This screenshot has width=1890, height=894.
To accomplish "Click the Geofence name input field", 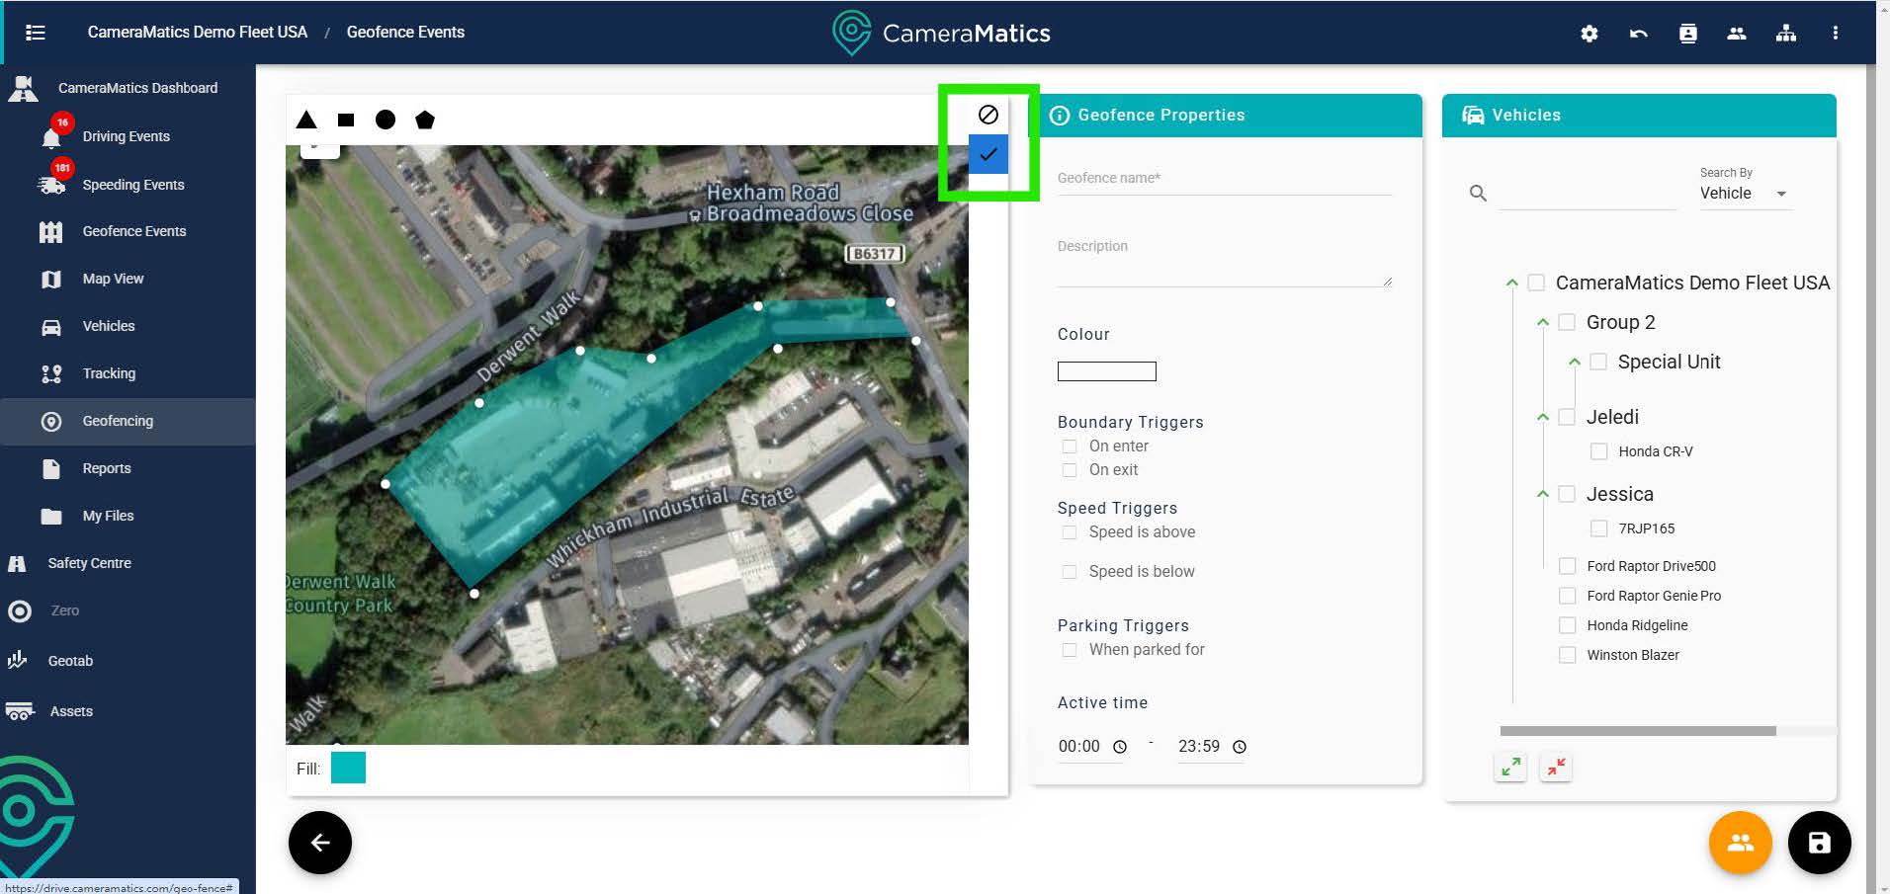I will coord(1224,179).
